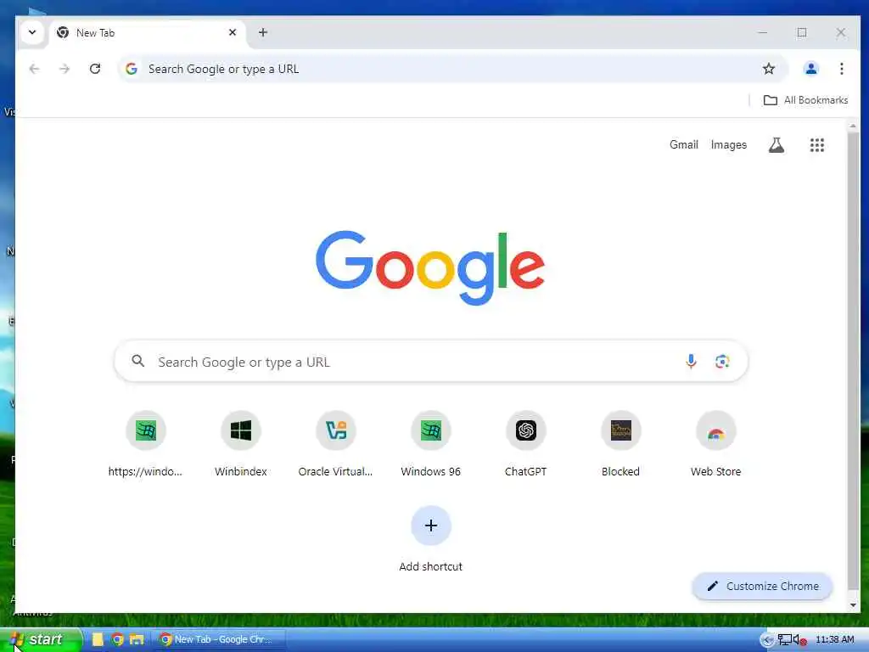Open a new tab with plus button
The image size is (869, 652).
(x=263, y=32)
